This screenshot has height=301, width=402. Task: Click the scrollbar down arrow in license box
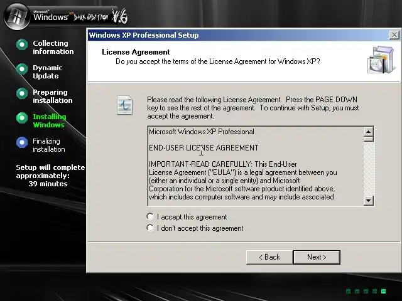[368, 201]
